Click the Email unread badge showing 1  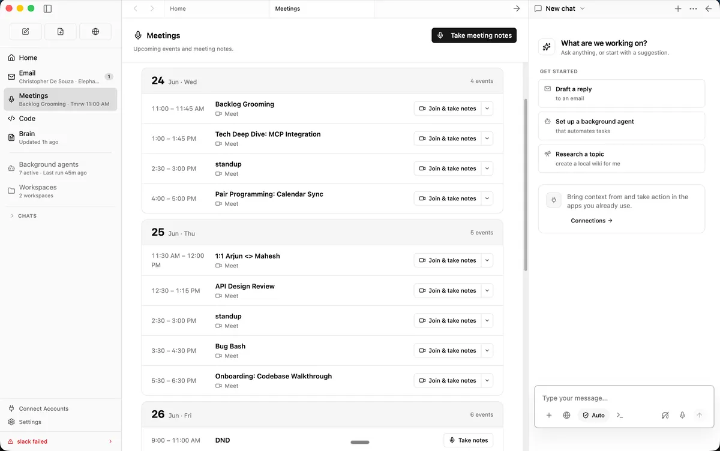coord(109,77)
